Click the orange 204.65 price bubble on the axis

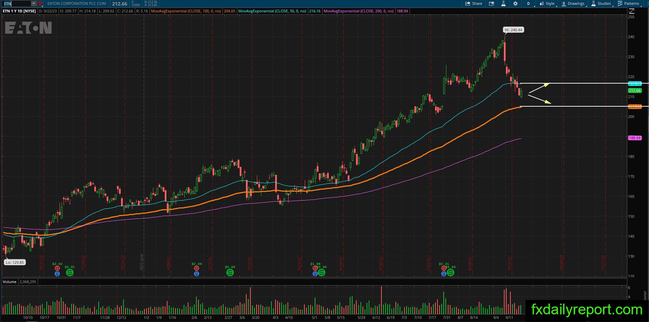(x=635, y=107)
